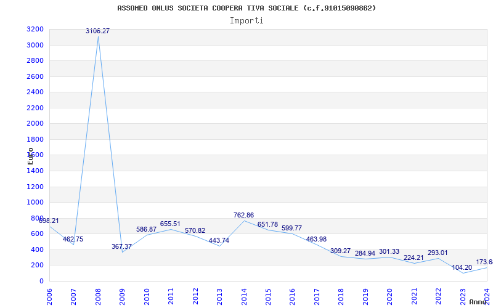Click the y-axis value 200
The height and width of the screenshot is (308, 493).
click(38, 265)
